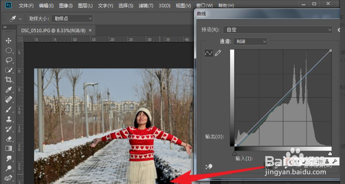Open the 窗口(W) menu
Screen dimensions: 345x184
click(204, 5)
